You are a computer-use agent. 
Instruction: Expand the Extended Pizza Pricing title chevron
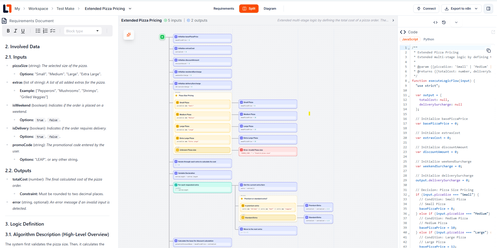(130, 9)
